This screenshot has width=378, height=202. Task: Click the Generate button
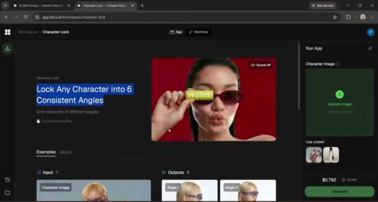(x=340, y=192)
